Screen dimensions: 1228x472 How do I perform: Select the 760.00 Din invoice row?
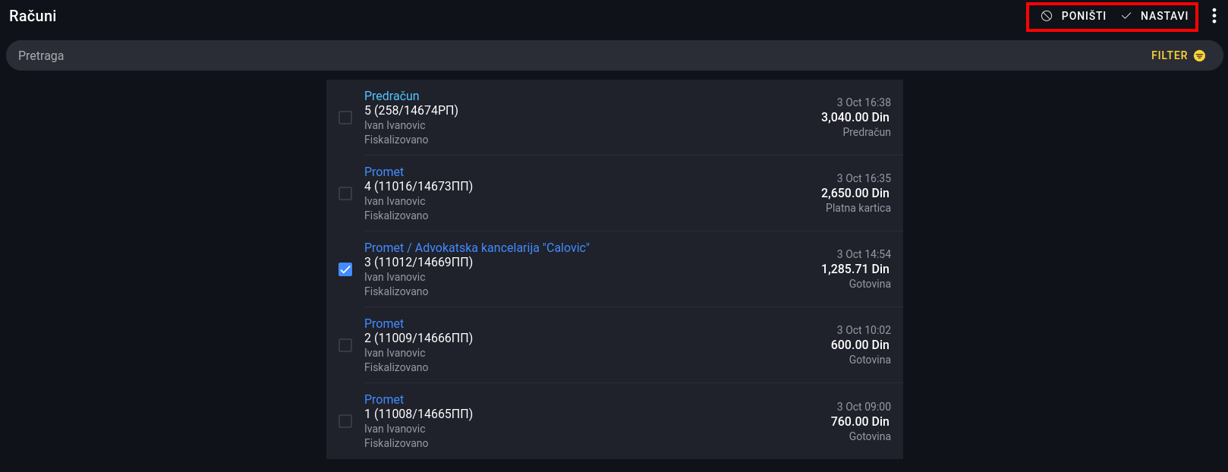pyautogui.click(x=615, y=421)
